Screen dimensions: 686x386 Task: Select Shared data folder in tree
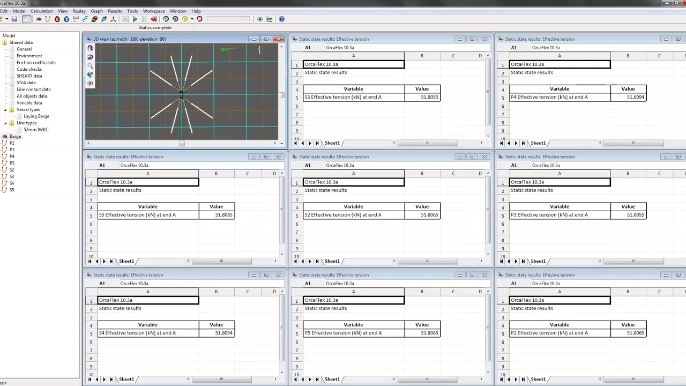pos(21,42)
